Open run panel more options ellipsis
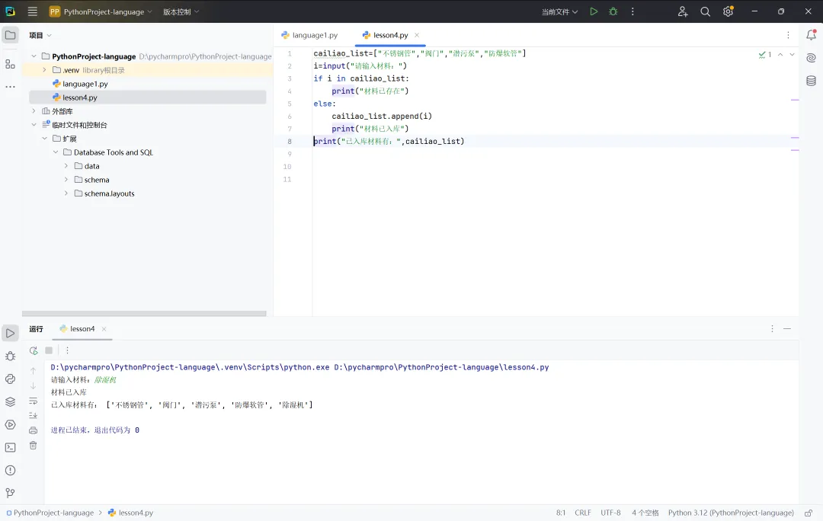The height and width of the screenshot is (521, 823). (67, 350)
